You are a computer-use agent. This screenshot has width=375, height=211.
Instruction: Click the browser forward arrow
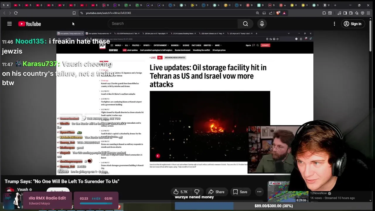tap(10, 13)
